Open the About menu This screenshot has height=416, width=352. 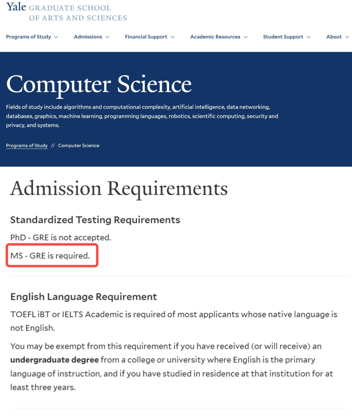click(338, 37)
